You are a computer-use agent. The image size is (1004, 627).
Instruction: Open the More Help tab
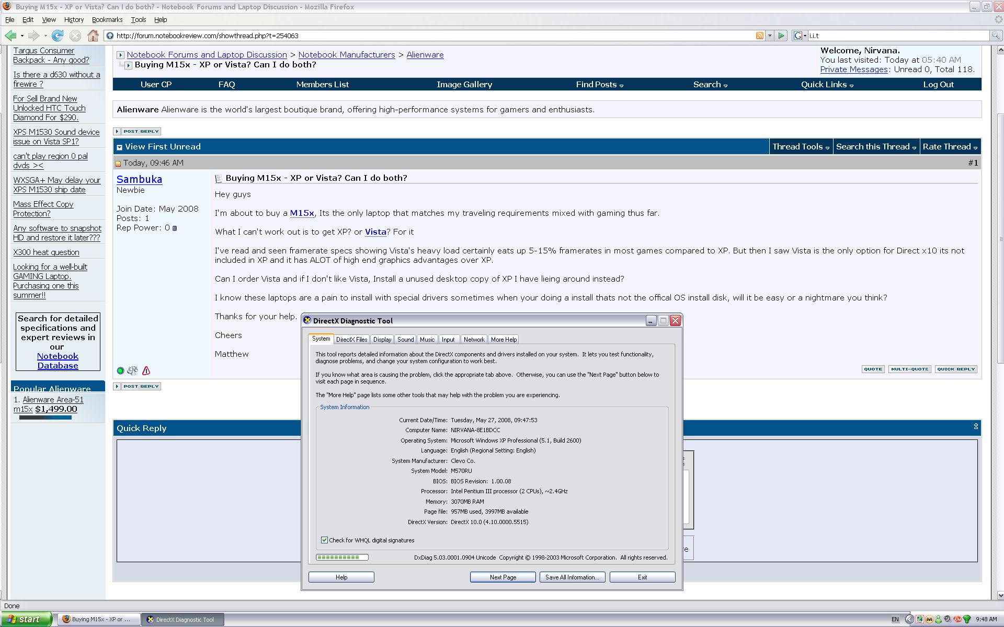click(504, 340)
